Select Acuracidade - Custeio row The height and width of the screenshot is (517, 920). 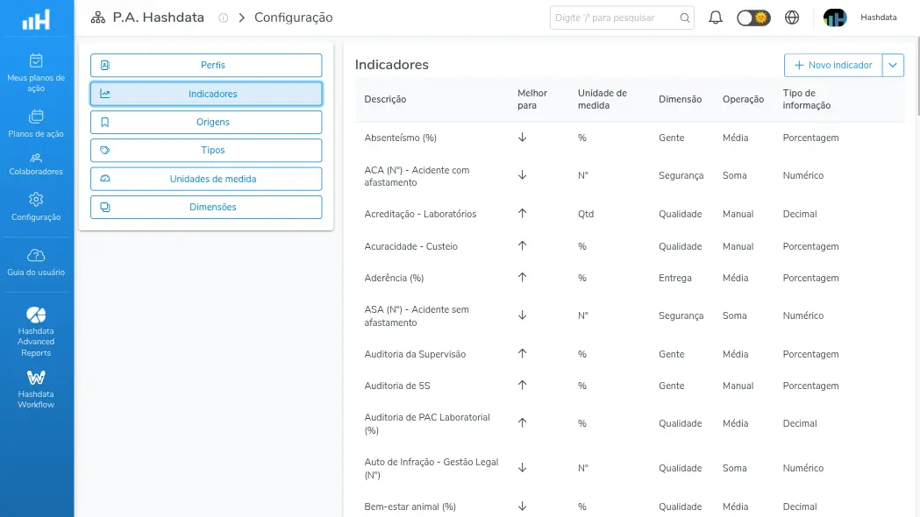pyautogui.click(x=630, y=246)
